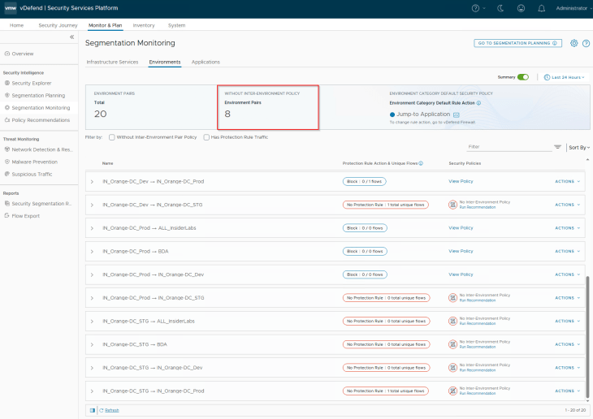Switch to dark mode using moon icon
Viewport: 593px width, 419px height.
(x=500, y=8)
